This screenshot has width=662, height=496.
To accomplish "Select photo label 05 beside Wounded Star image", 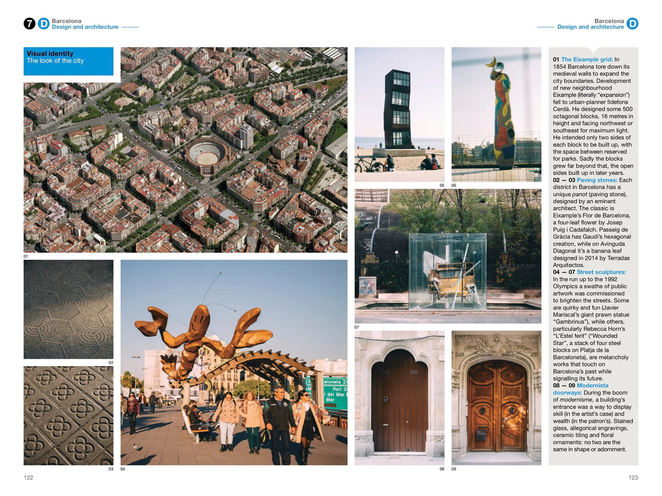I will point(441,185).
